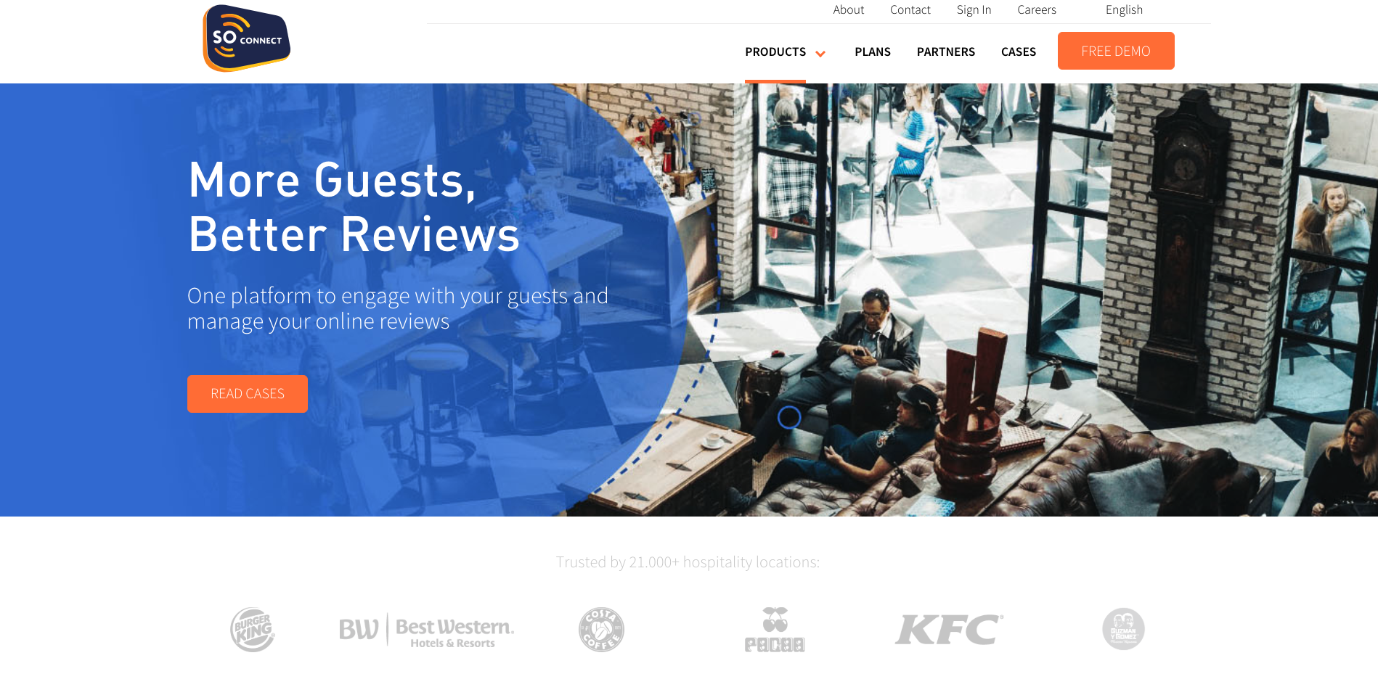Click the Burger King logo
The image size is (1378, 695).
click(x=253, y=630)
